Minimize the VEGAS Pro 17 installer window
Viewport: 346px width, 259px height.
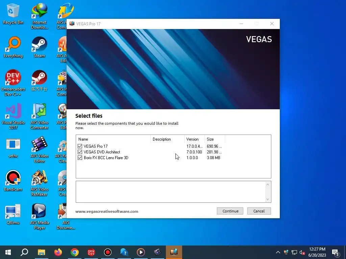[x=241, y=24]
